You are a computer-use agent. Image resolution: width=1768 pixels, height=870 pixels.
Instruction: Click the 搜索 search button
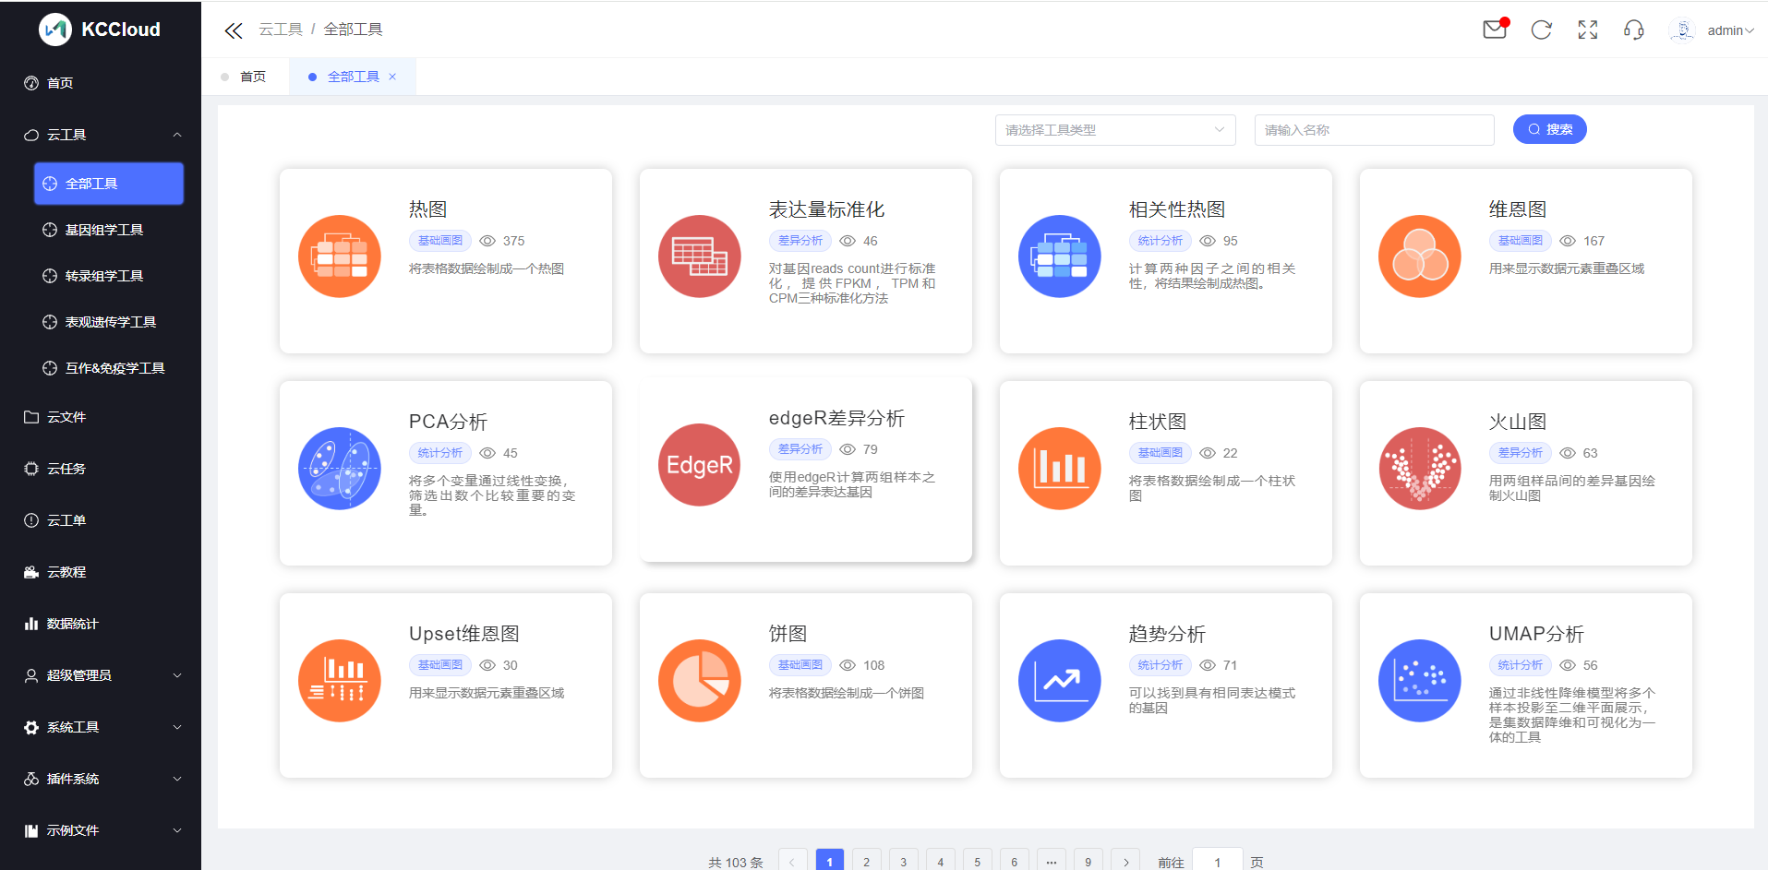tap(1550, 129)
